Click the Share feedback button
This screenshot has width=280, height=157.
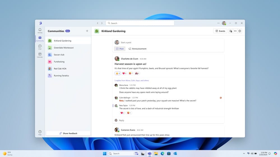68,133
